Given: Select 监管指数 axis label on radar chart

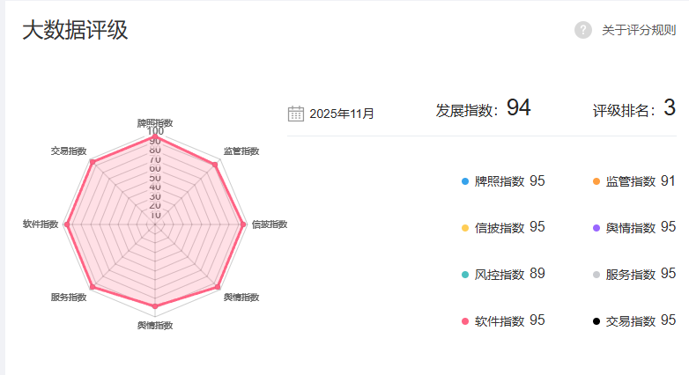Looking at the screenshot, I should pyautogui.click(x=241, y=151).
